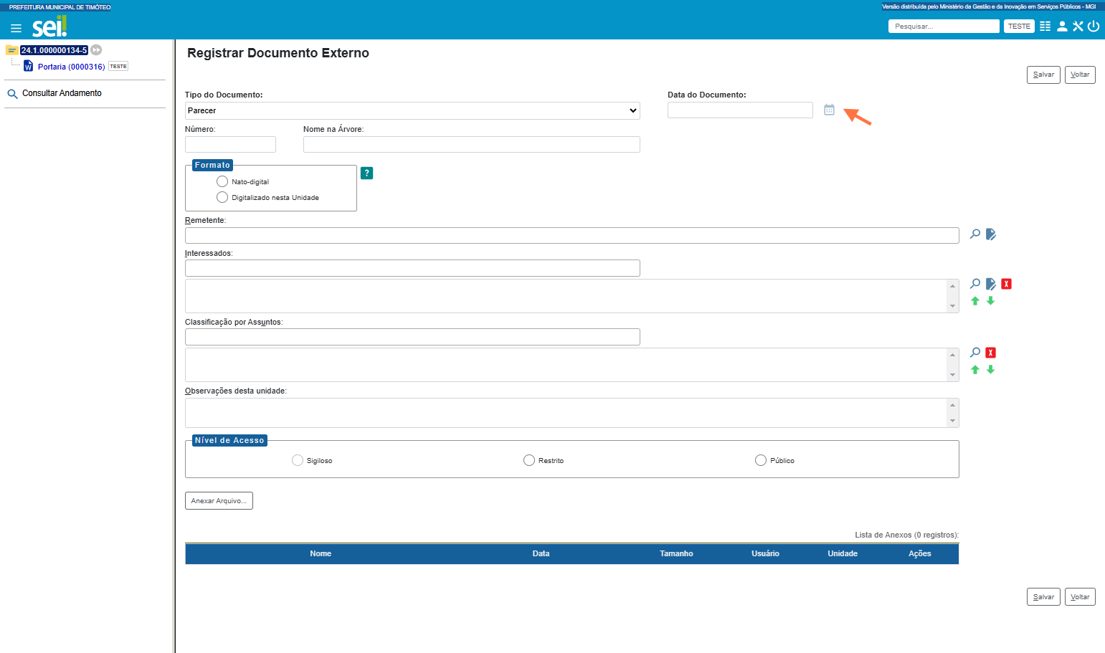The image size is (1105, 653).
Task: Remove selected Assunto with red X
Action: point(991,353)
